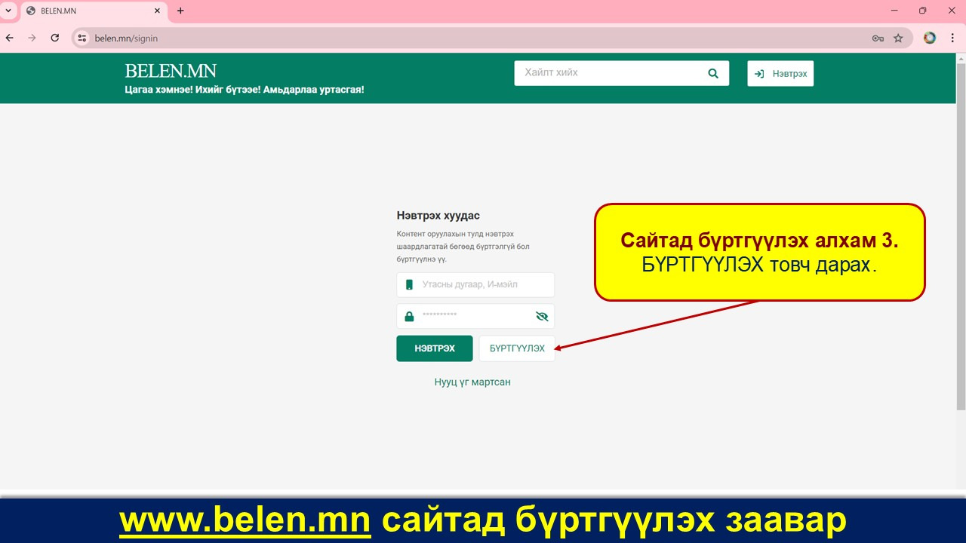Restore down the browser window

tap(922, 11)
